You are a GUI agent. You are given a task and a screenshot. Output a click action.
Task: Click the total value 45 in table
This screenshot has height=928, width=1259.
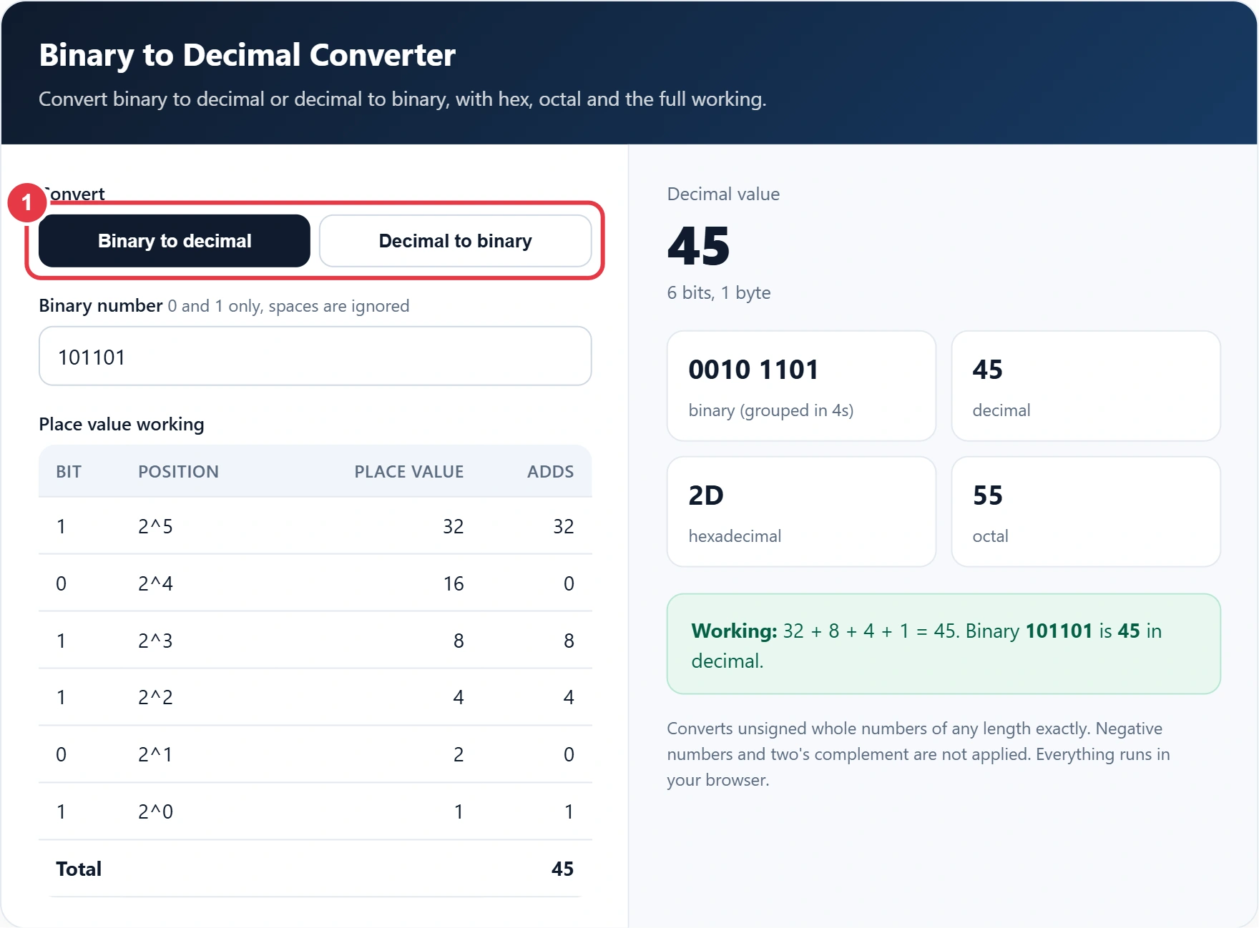(562, 869)
